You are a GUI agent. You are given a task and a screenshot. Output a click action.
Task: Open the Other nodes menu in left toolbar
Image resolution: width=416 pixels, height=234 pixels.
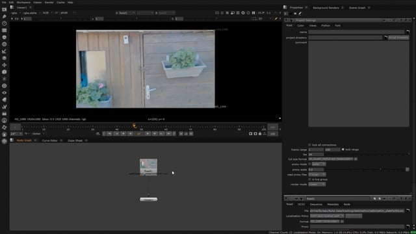coord(5,114)
